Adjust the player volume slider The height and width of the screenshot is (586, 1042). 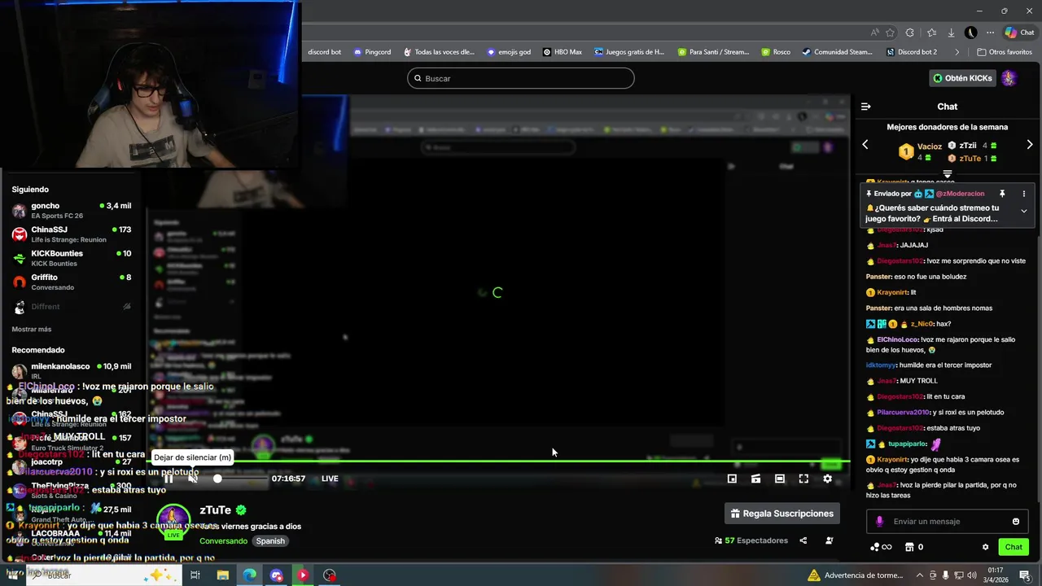coord(240,479)
